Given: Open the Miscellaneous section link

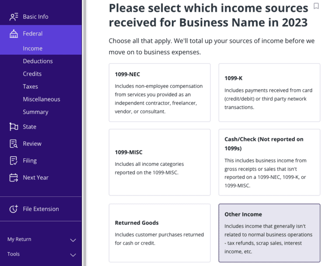Looking at the screenshot, I should 42,99.
